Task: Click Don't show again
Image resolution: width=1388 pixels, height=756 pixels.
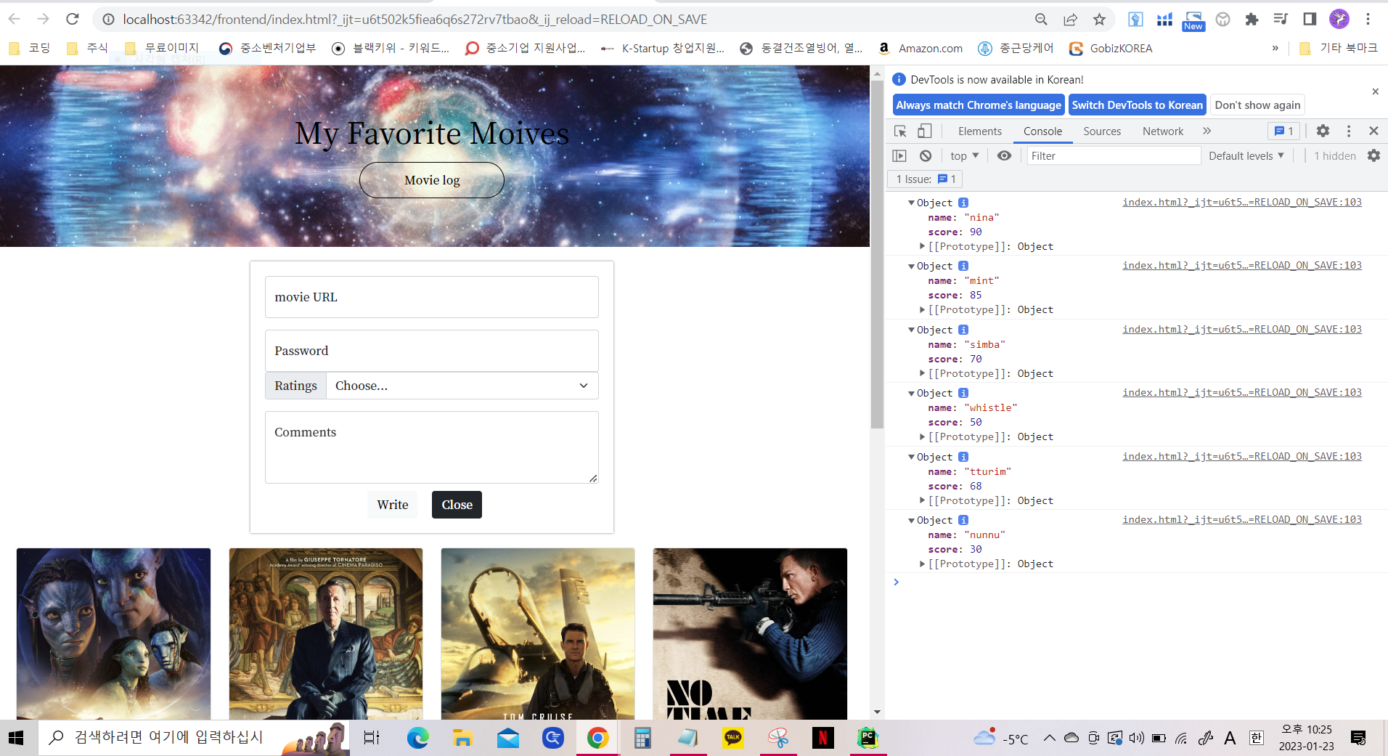Action: pos(1257,105)
